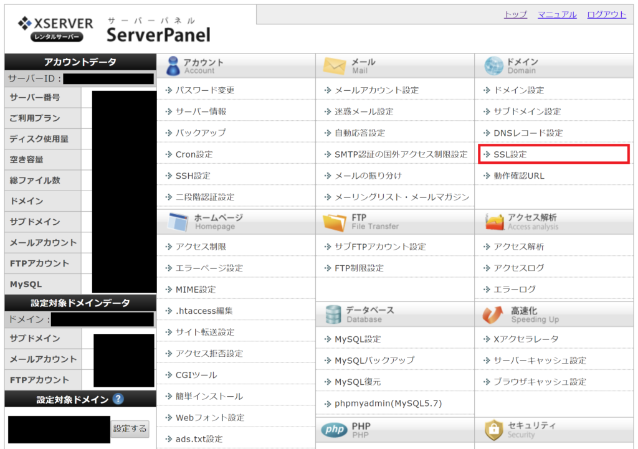Open Webフォント設定

pyautogui.click(x=210, y=418)
